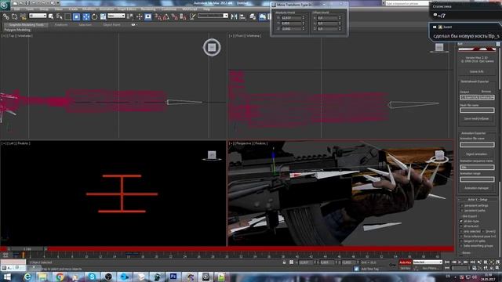The image size is (502, 282).
Task: Click the Save mesh/refpose button
Action: (477, 118)
